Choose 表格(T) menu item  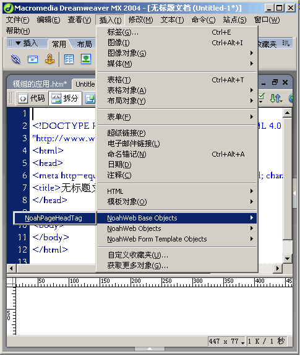pos(178,80)
